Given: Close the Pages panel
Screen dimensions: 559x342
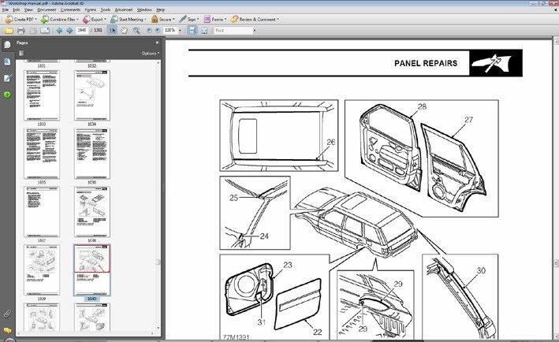Looking at the screenshot, I should coord(157,43).
